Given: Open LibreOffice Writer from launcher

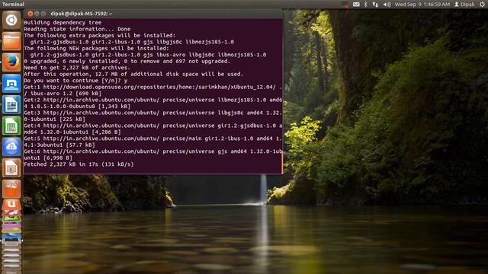Looking at the screenshot, I should 11,105.
